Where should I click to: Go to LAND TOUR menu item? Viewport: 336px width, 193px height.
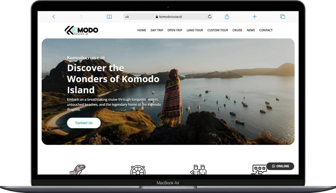[195, 30]
